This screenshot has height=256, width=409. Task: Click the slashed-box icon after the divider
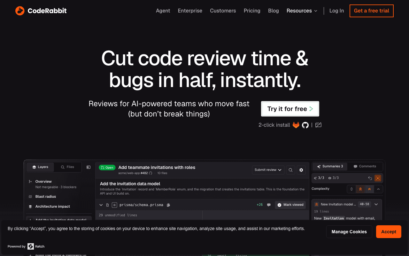click(x=318, y=125)
